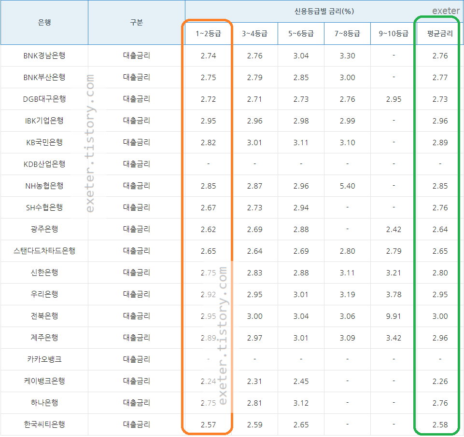Click 2.31 in the 케이뱅크은행 row
This screenshot has width=464, height=437.
point(254,382)
